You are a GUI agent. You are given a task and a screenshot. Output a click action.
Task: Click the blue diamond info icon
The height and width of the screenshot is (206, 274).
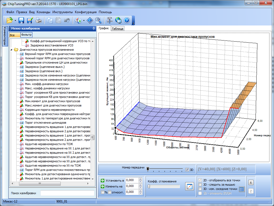[90, 20]
